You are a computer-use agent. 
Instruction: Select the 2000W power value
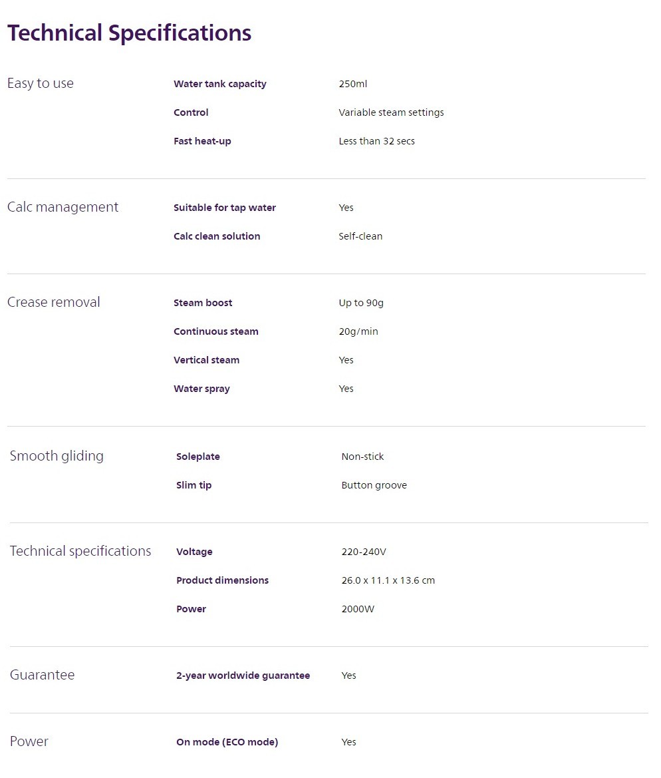coord(358,610)
